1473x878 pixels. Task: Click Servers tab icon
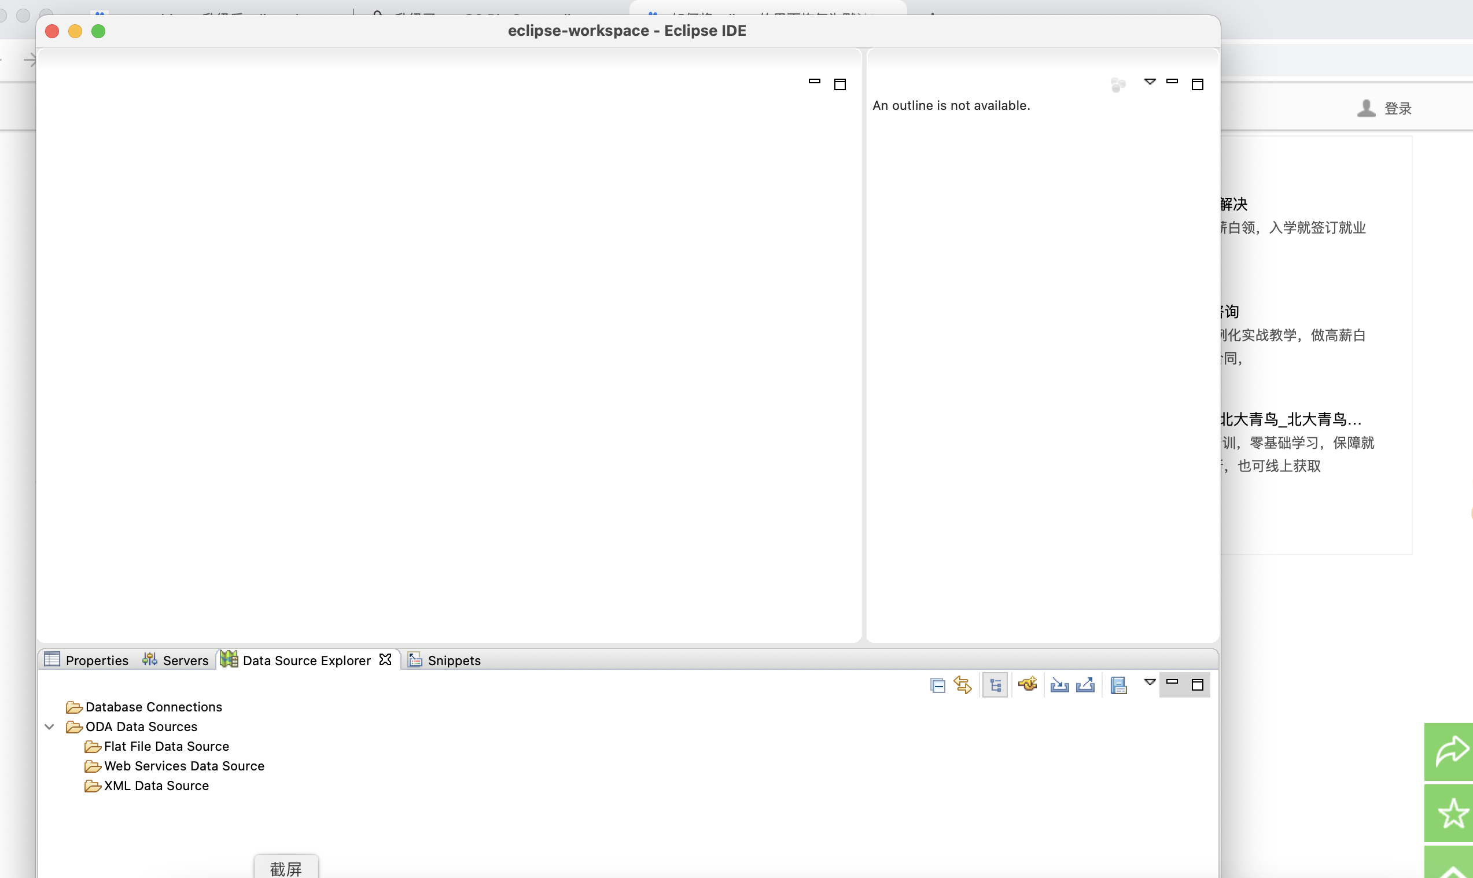click(150, 659)
